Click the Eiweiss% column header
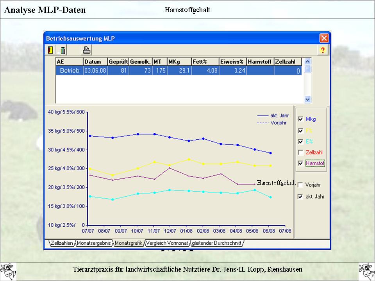The height and width of the screenshot is (281, 375). pos(232,62)
